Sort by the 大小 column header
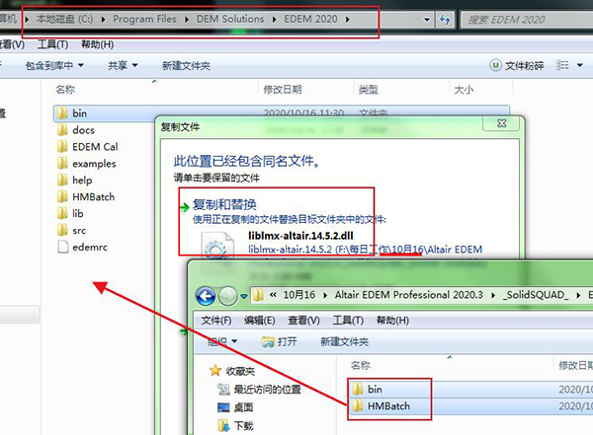This screenshot has width=593, height=435. (464, 90)
